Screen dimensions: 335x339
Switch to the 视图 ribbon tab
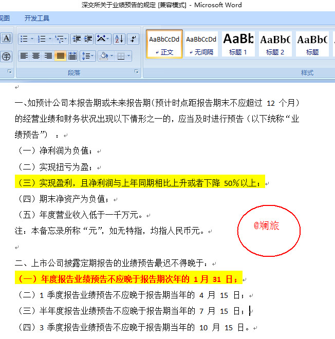[x=5, y=18]
